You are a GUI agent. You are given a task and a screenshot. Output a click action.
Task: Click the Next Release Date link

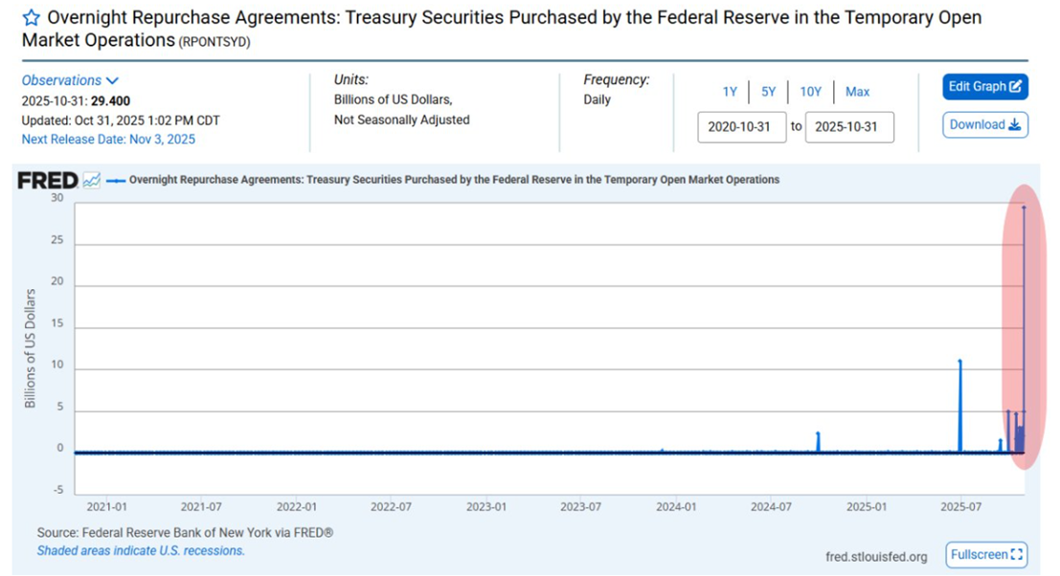pyautogui.click(x=108, y=140)
